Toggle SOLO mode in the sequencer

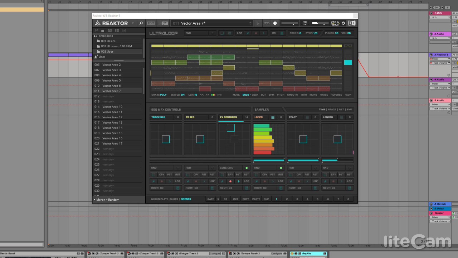(246, 95)
